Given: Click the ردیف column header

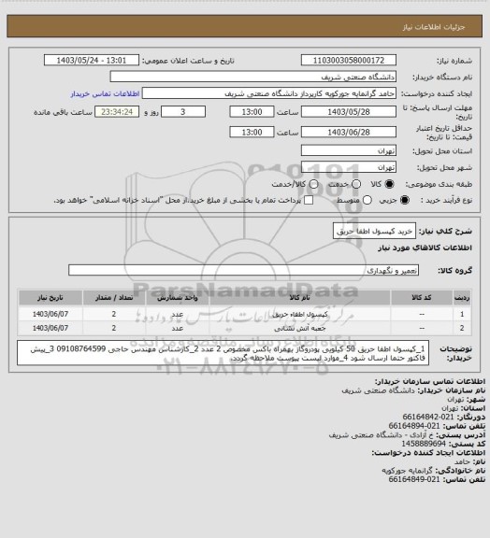Looking at the screenshot, I should point(462,298).
